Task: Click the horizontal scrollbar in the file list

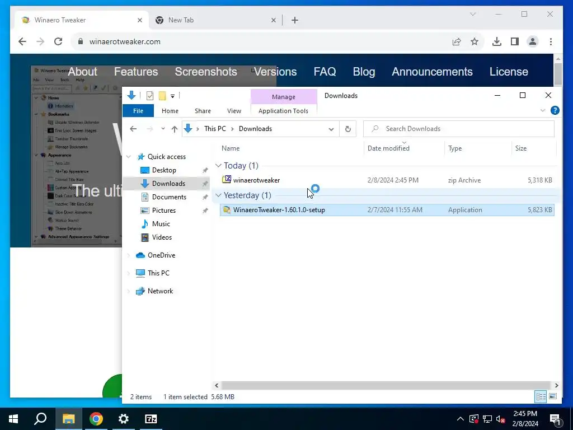Action: (386, 385)
